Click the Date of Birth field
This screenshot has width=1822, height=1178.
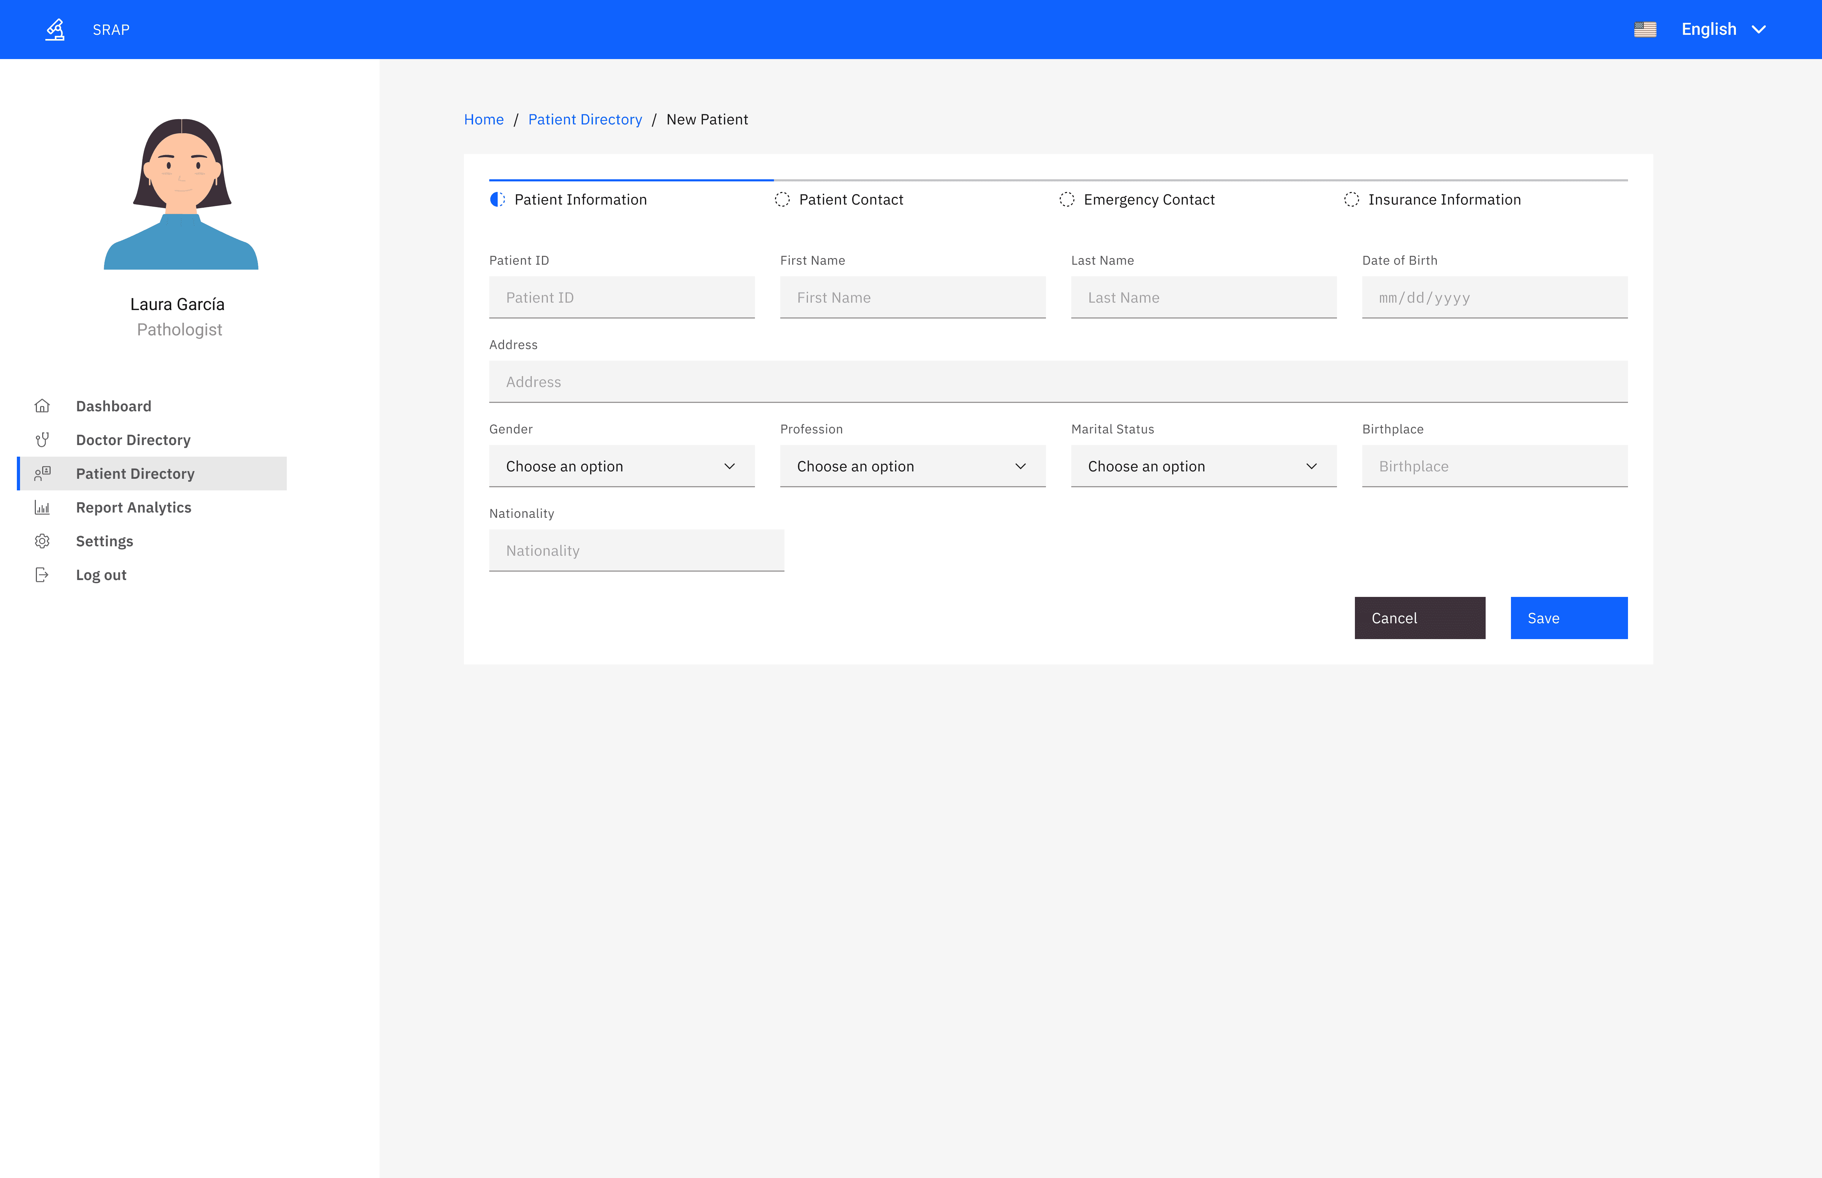(1495, 297)
